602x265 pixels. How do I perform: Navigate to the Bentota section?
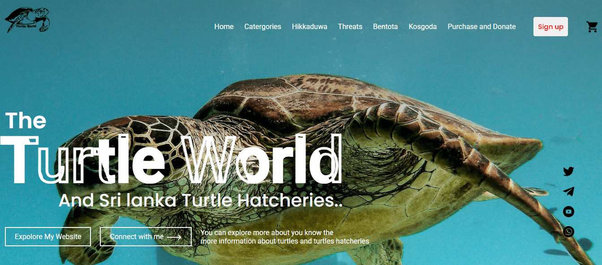[x=385, y=27]
